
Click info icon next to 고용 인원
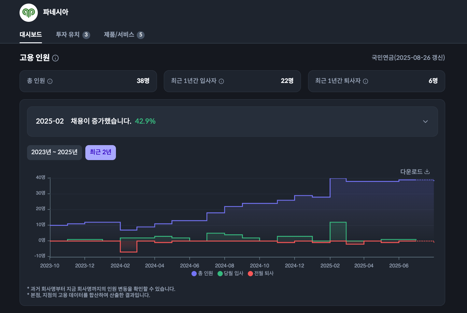pos(55,58)
